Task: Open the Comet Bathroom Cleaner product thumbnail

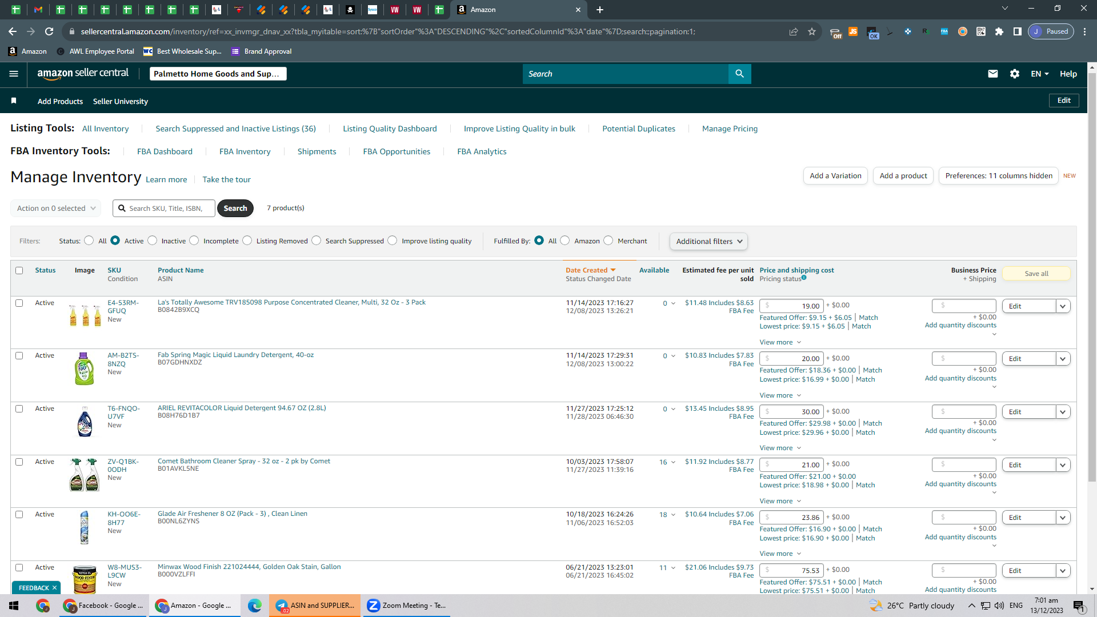Action: coord(85,475)
